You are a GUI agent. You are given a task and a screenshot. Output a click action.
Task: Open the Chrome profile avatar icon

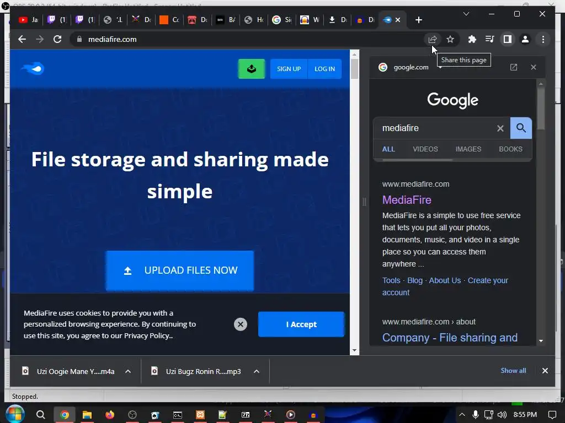(525, 39)
